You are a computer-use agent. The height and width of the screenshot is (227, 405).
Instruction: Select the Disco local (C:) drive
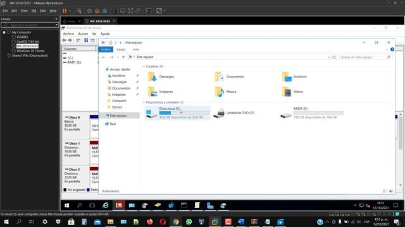178,113
